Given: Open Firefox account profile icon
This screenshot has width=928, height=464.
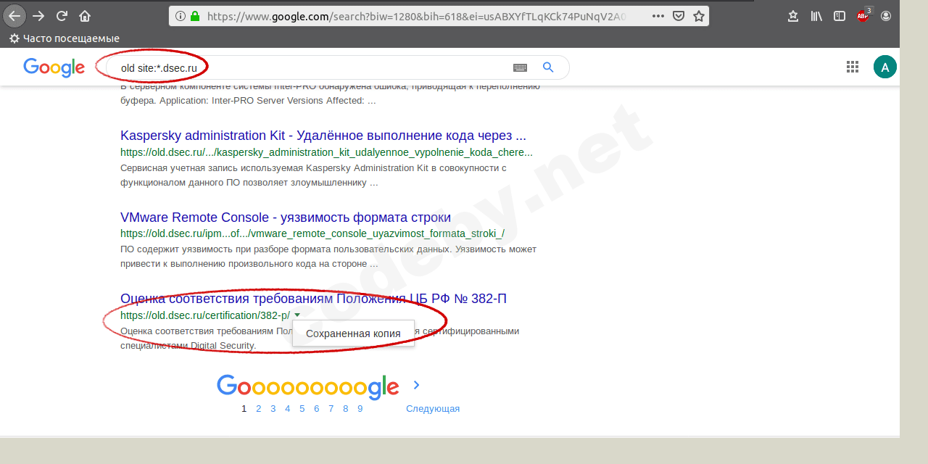Looking at the screenshot, I should [886, 16].
